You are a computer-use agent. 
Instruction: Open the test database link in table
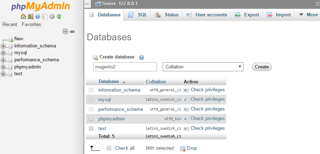pyautogui.click(x=102, y=129)
